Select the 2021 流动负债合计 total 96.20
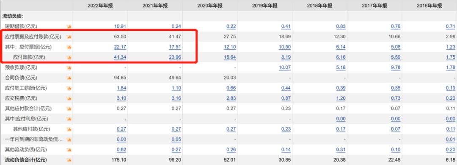This screenshot has width=457, height=165. pyautogui.click(x=175, y=160)
